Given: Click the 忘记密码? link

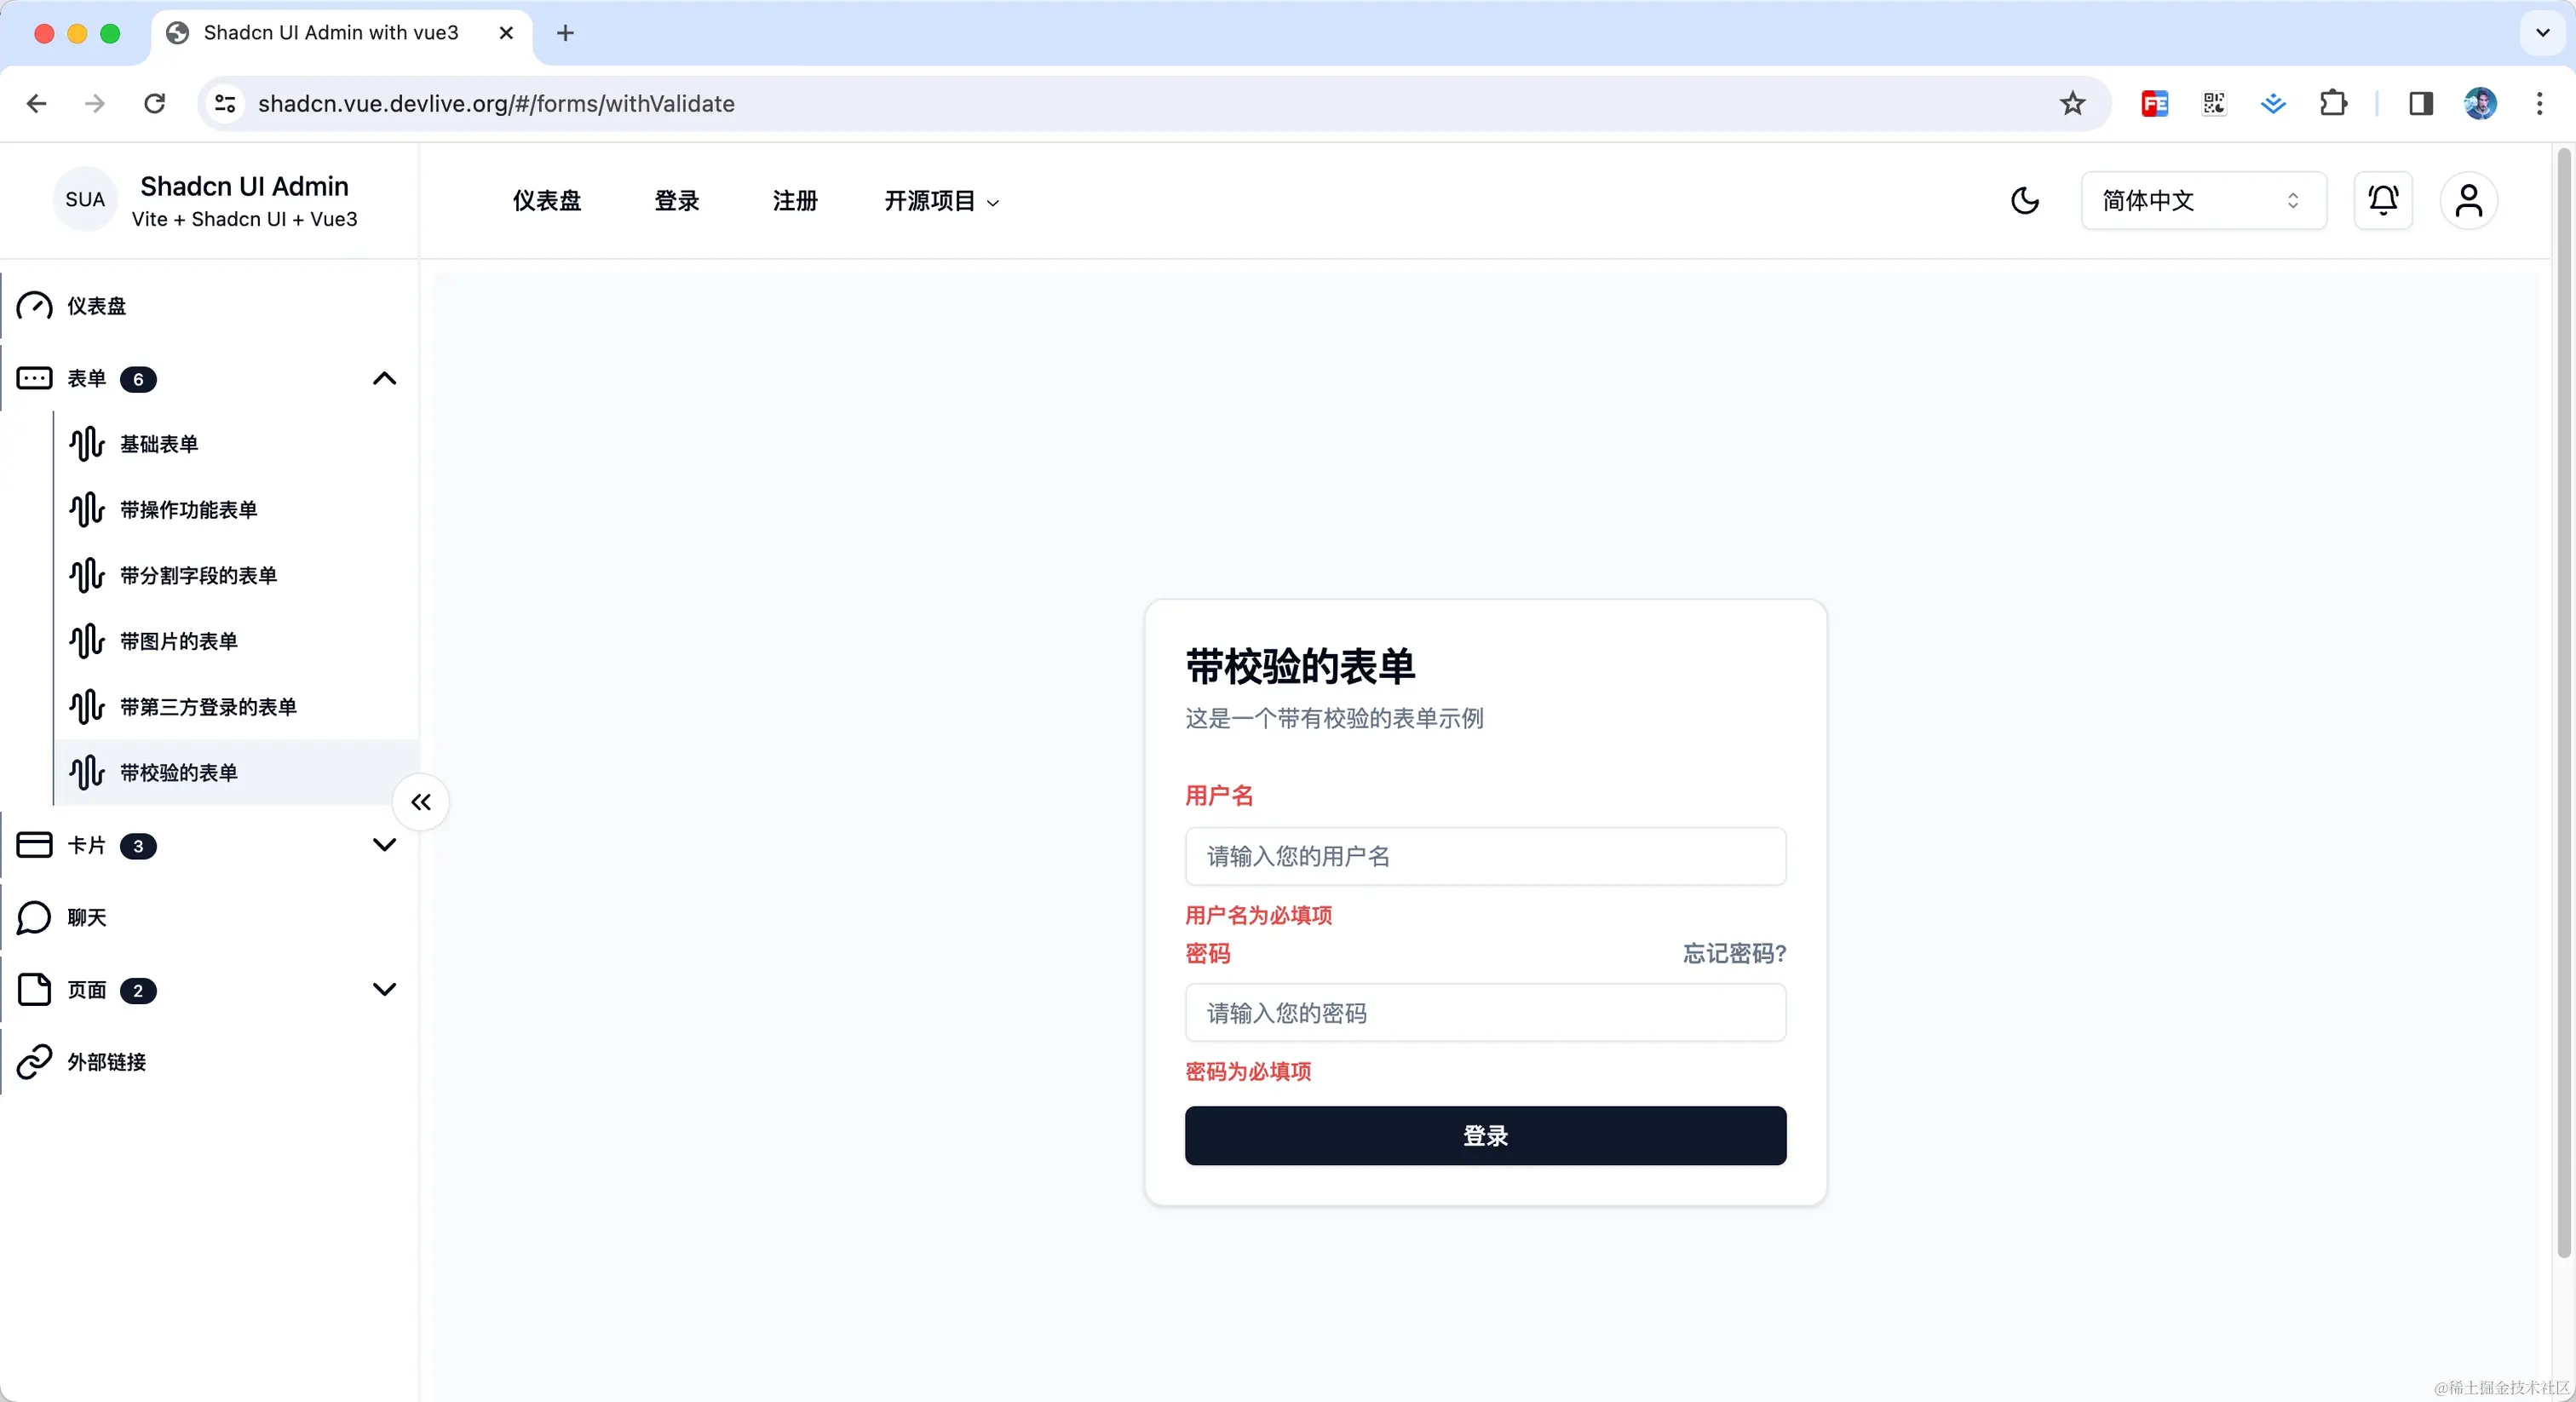Looking at the screenshot, I should tap(1734, 954).
